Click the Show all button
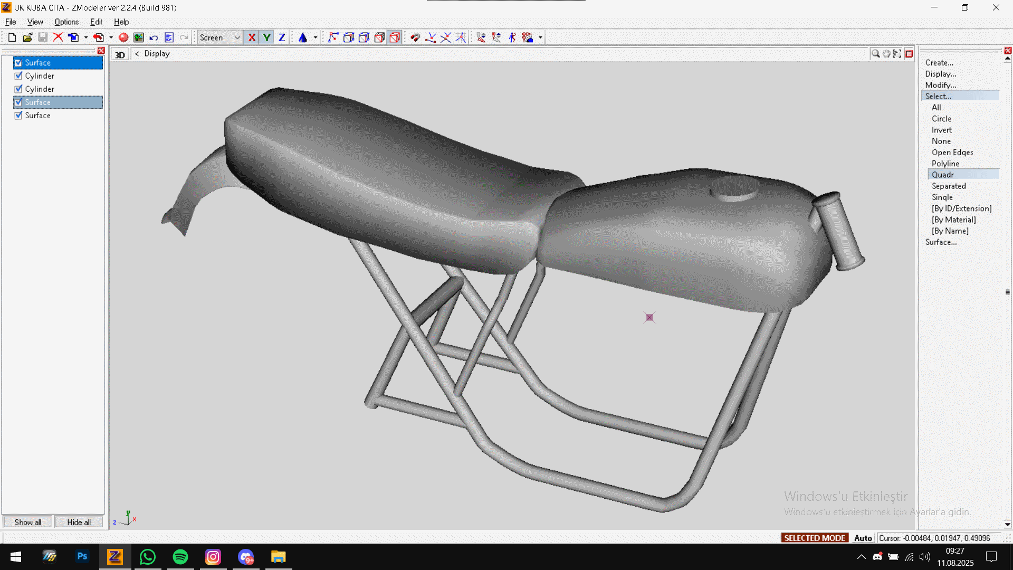Screen dimensions: 1013x570 [27, 522]
